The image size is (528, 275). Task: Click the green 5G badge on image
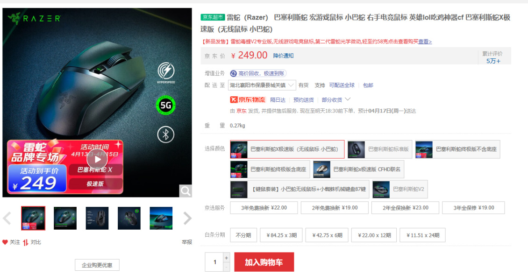(166, 106)
